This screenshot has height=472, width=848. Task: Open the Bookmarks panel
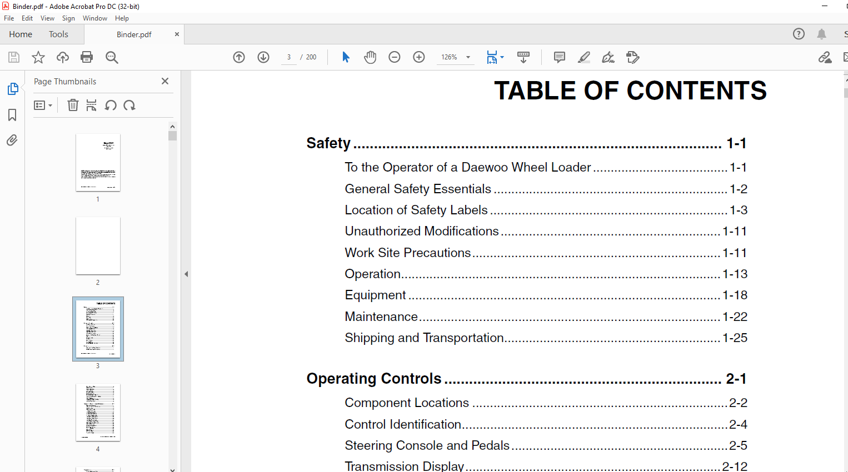(12, 115)
